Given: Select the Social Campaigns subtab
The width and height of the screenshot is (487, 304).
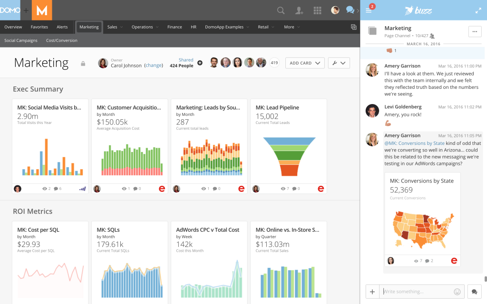Looking at the screenshot, I should [20, 40].
